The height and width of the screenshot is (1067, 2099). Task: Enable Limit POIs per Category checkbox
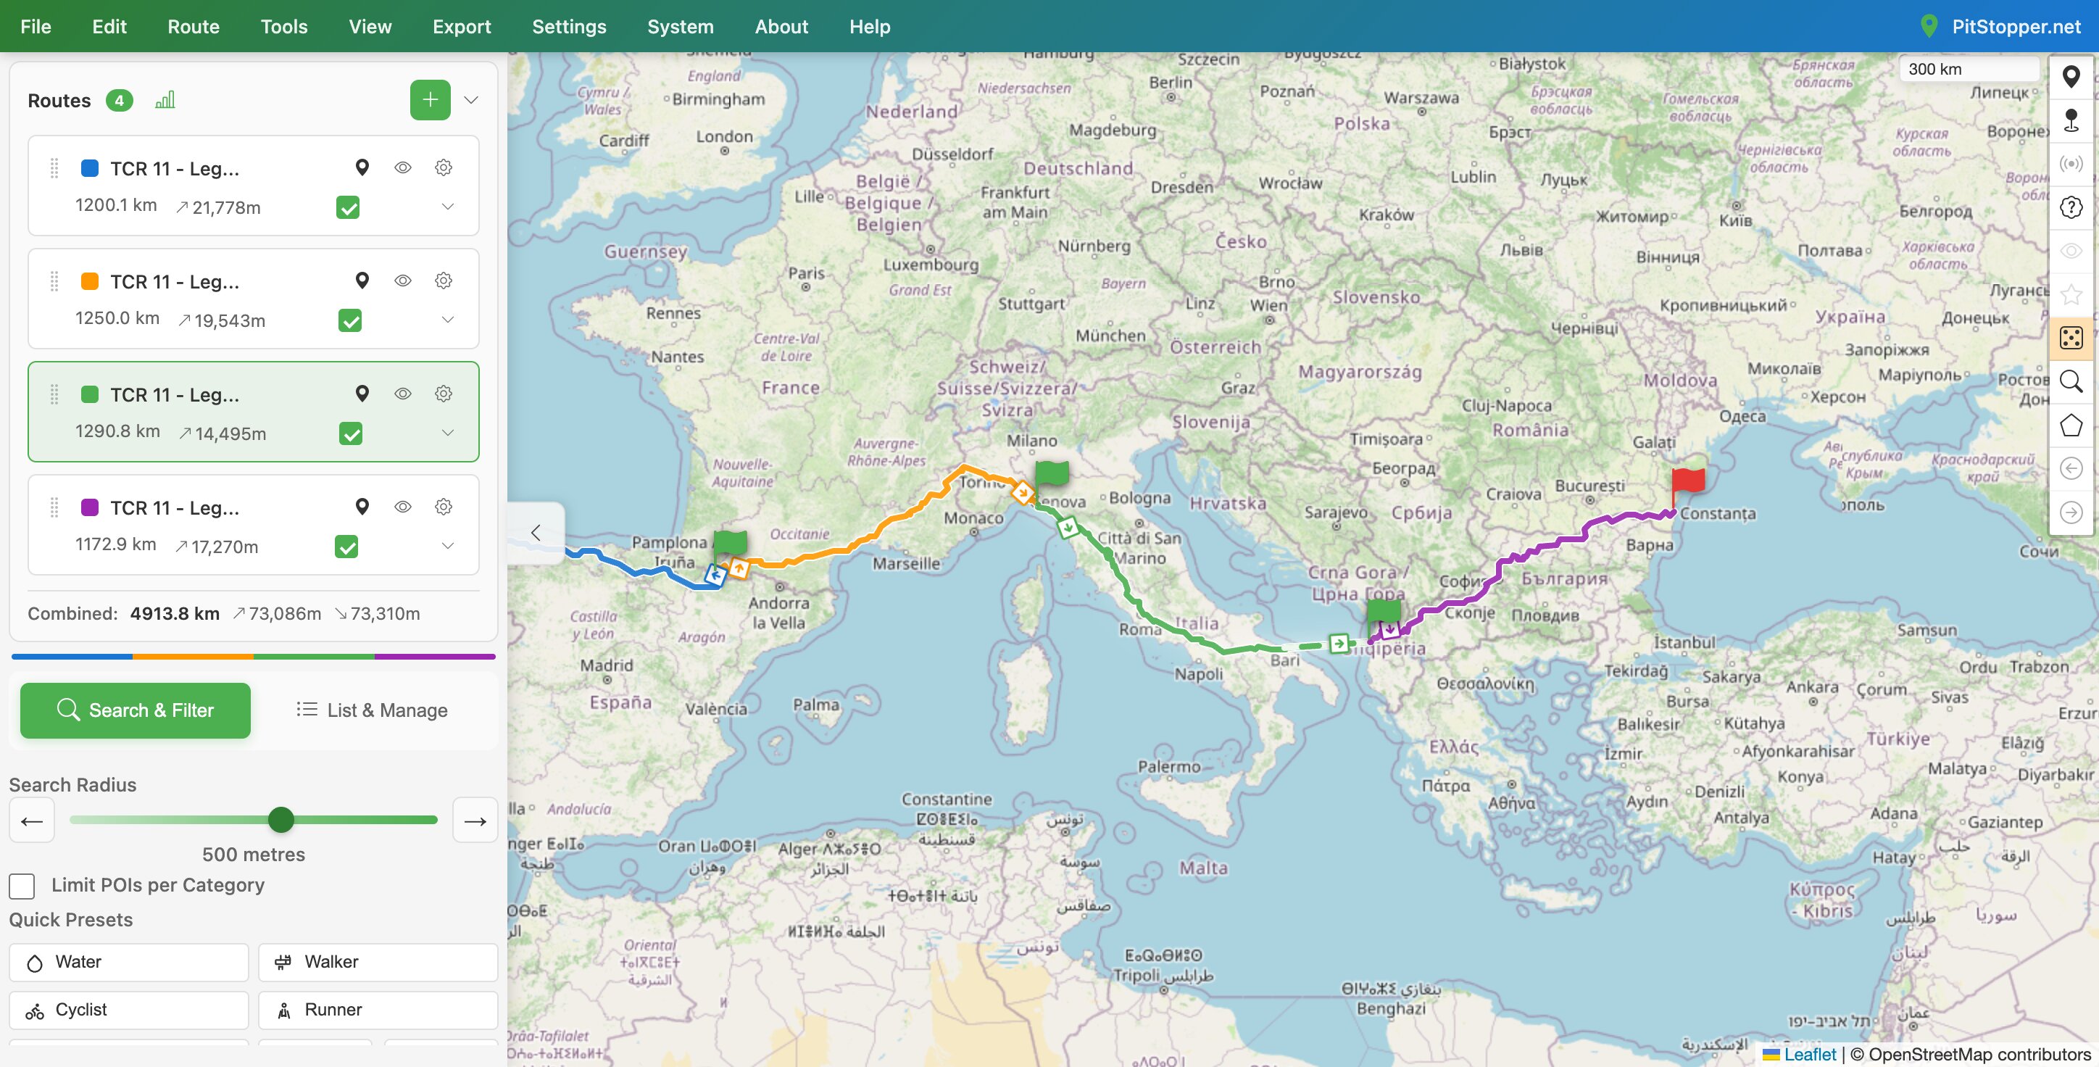22,886
